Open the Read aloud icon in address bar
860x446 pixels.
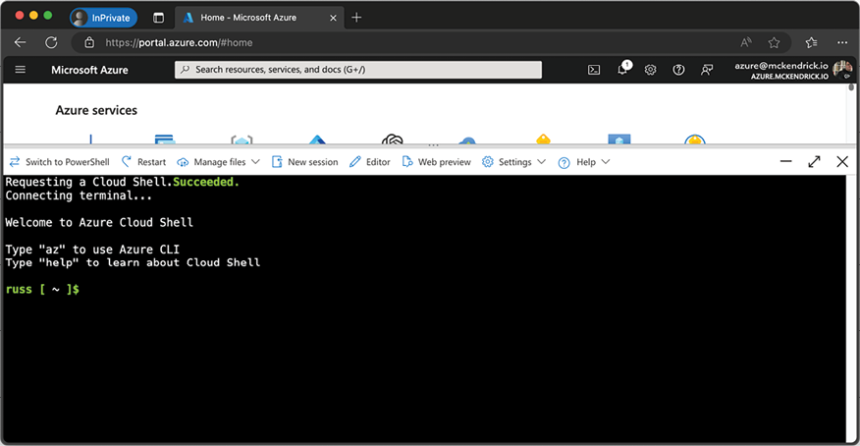(x=746, y=42)
